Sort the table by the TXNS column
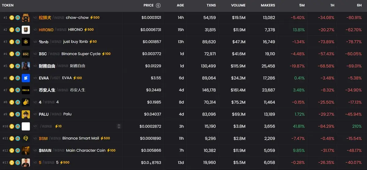 211,5
